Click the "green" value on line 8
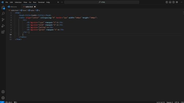Viewport: 184px width, 103px height. (42, 30)
